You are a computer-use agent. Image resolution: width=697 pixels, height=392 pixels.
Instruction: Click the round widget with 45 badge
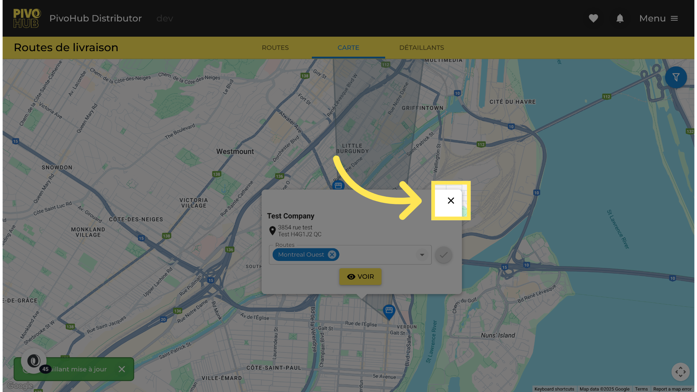pyautogui.click(x=34, y=361)
